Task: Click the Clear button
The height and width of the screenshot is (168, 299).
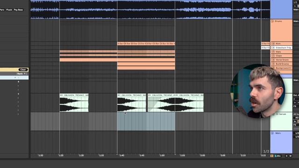Action: pos(23,70)
